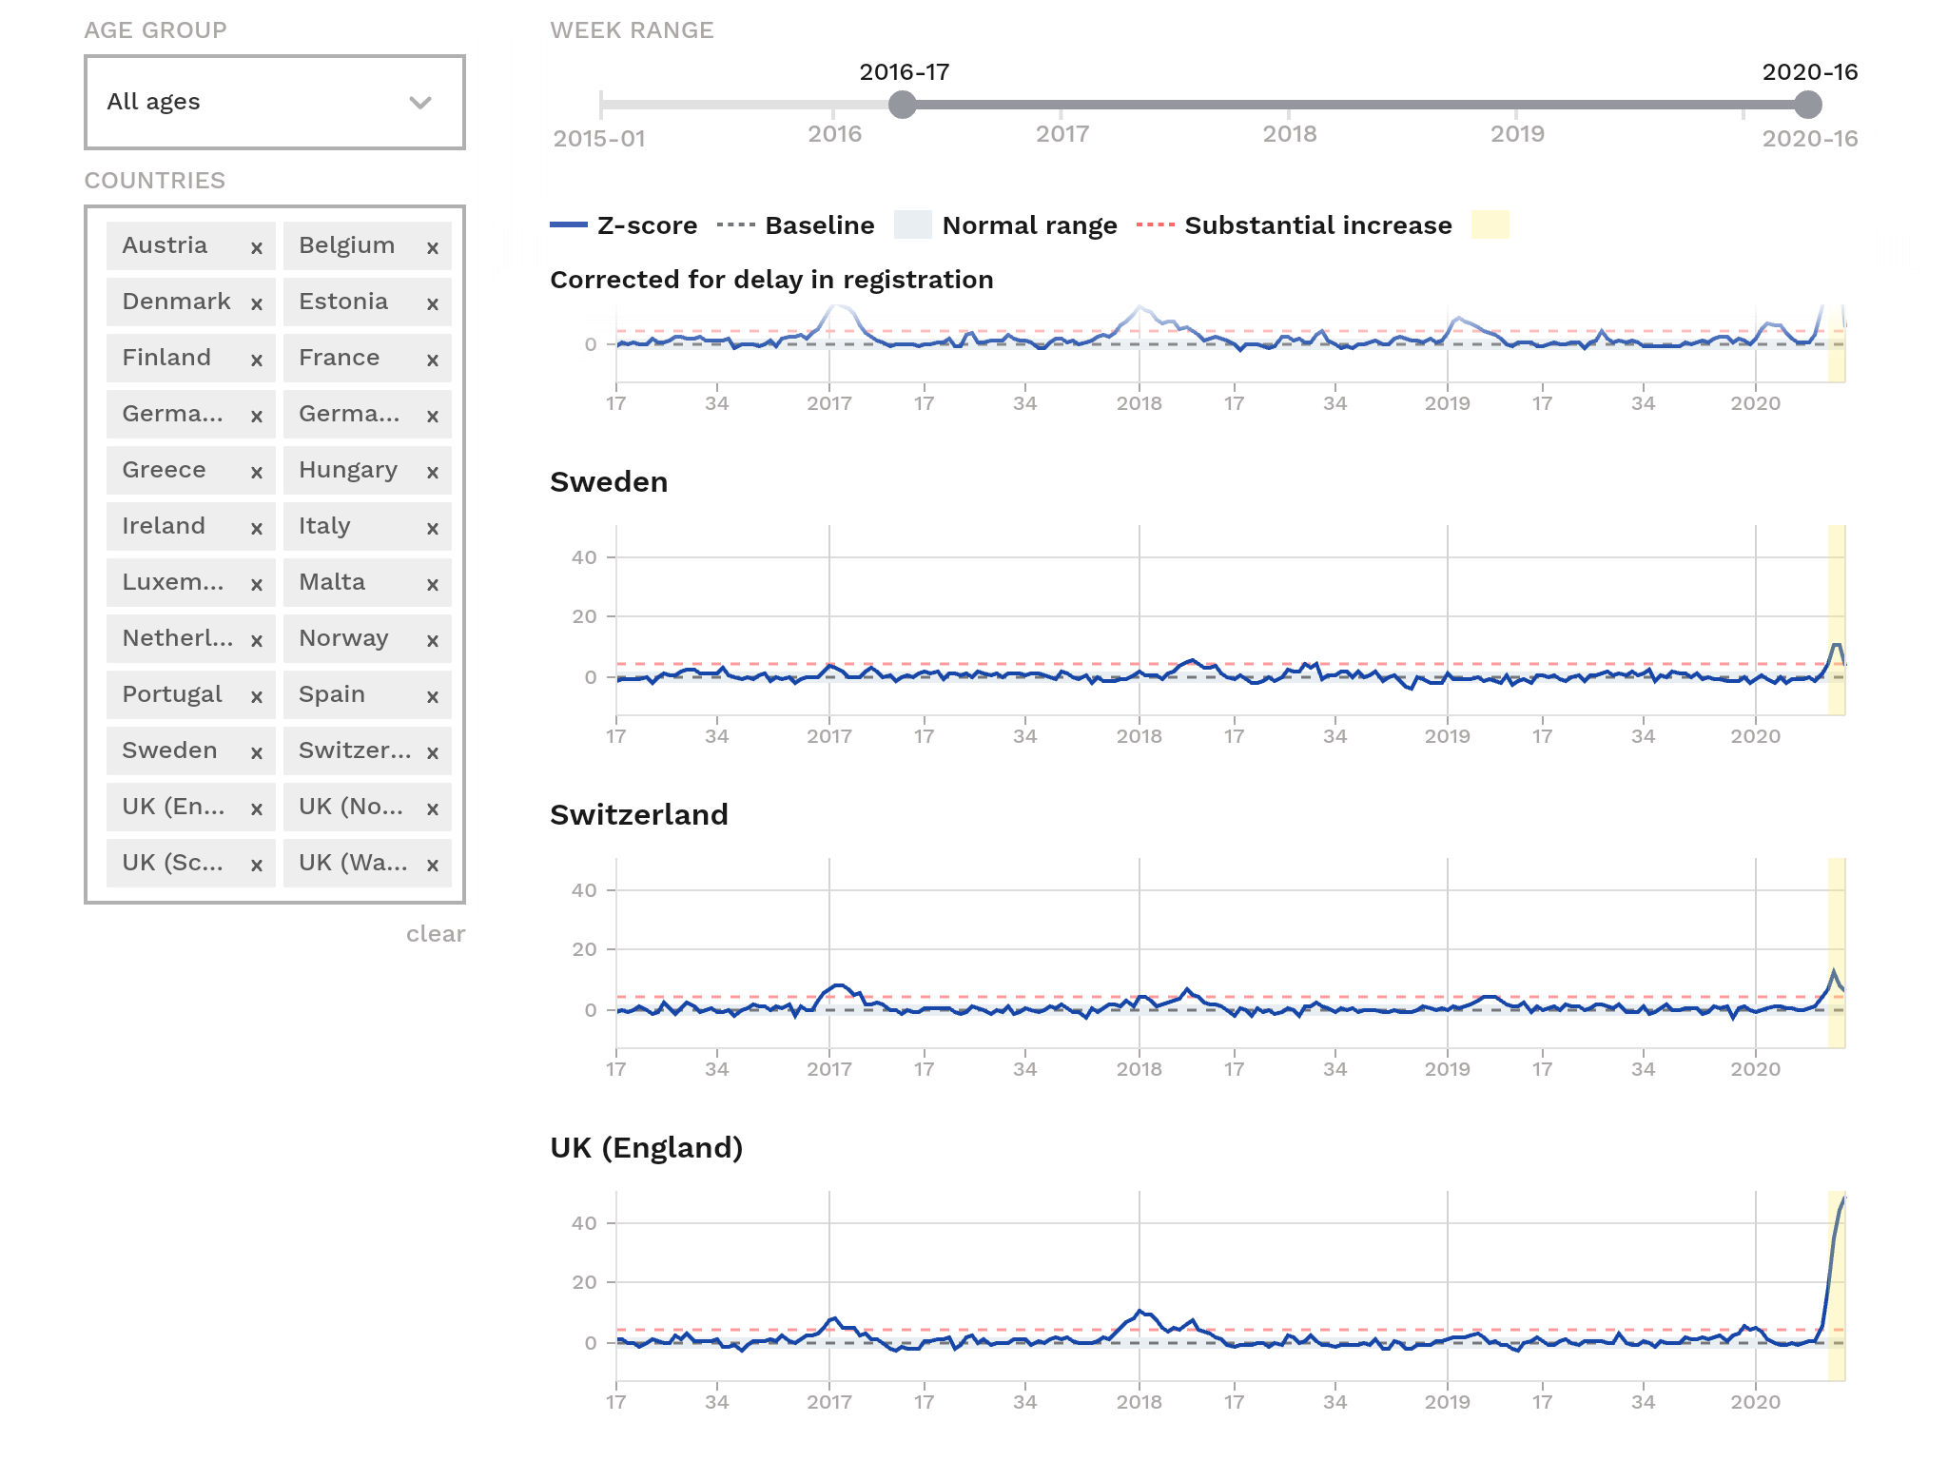The height and width of the screenshot is (1461, 1948).
Task: Click the Substantial increase legend entry
Action: tap(1295, 225)
